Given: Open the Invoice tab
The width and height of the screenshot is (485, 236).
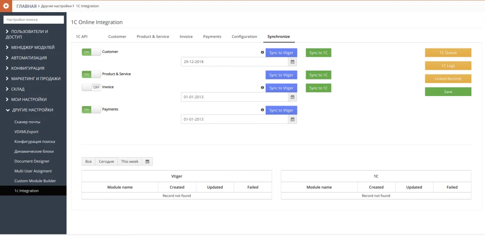Looking at the screenshot, I should (x=186, y=36).
